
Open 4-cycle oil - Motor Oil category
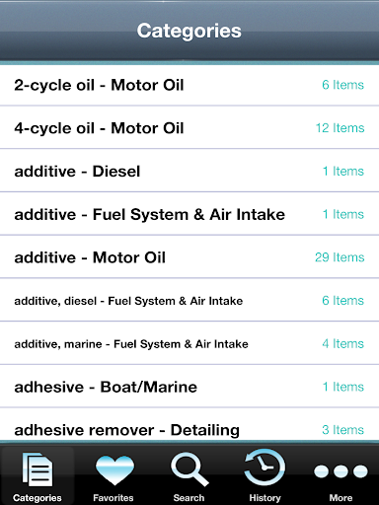pyautogui.click(x=189, y=128)
